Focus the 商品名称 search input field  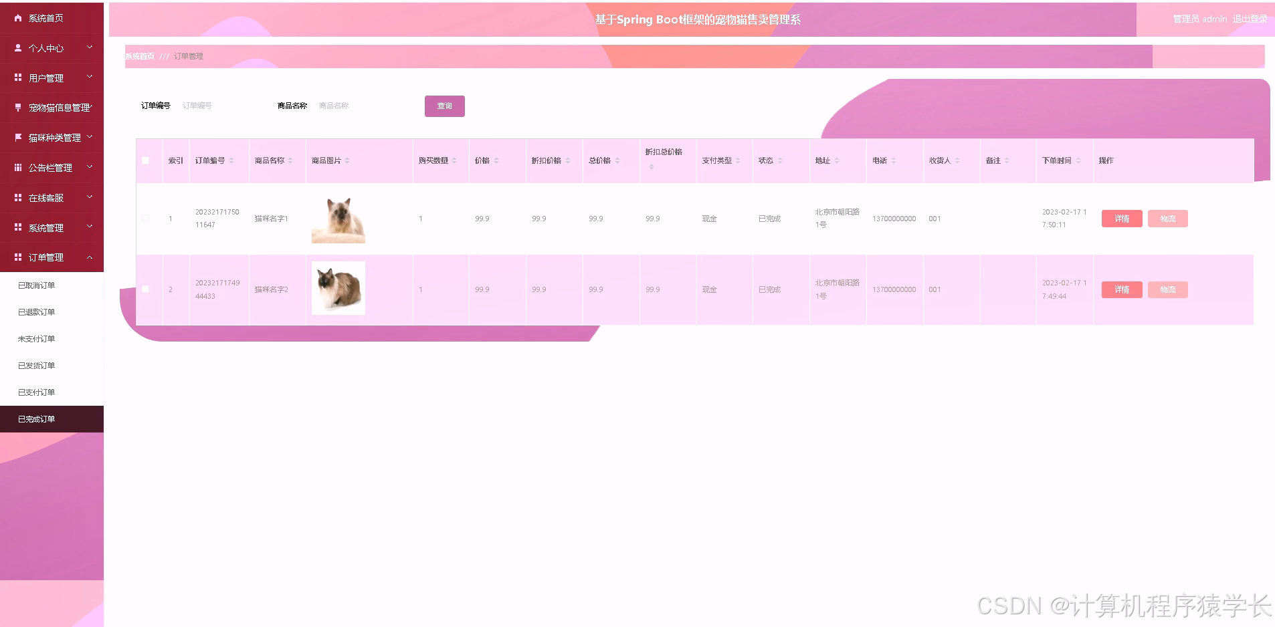tap(358, 106)
